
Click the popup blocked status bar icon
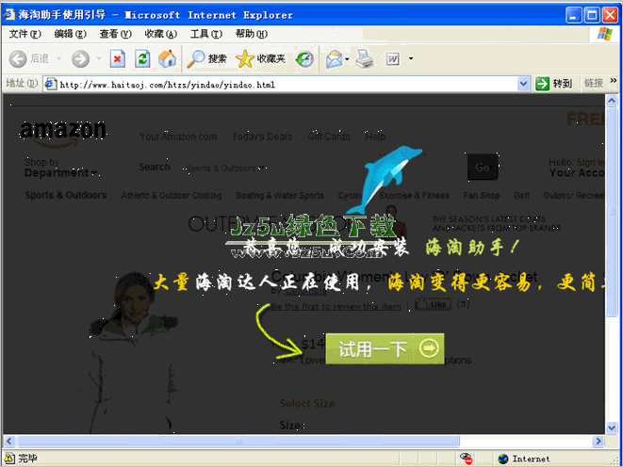[466, 459]
